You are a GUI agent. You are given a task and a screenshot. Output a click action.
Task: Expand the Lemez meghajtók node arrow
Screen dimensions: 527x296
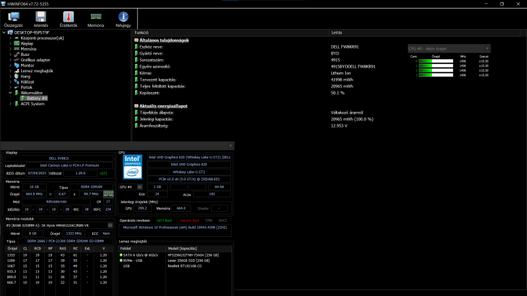[11, 71]
